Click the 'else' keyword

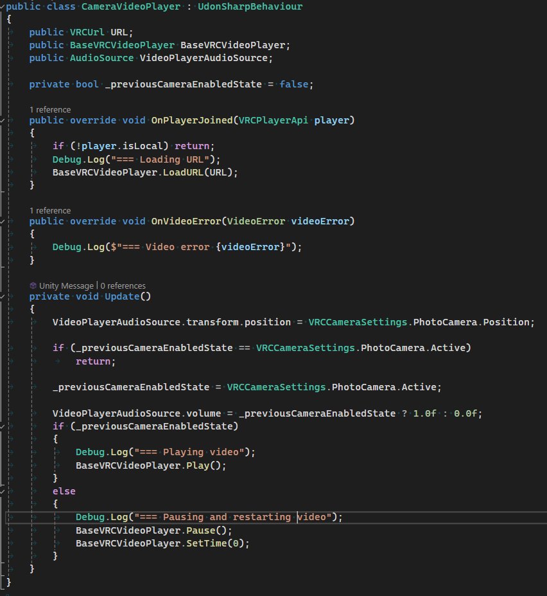pyautogui.click(x=64, y=491)
